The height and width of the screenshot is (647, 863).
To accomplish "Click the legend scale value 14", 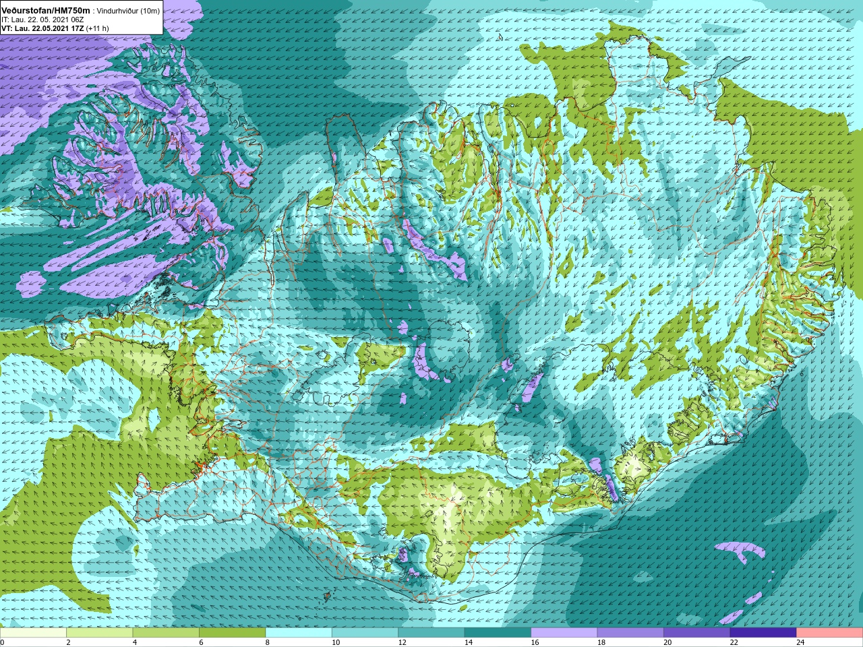I will pos(469,642).
